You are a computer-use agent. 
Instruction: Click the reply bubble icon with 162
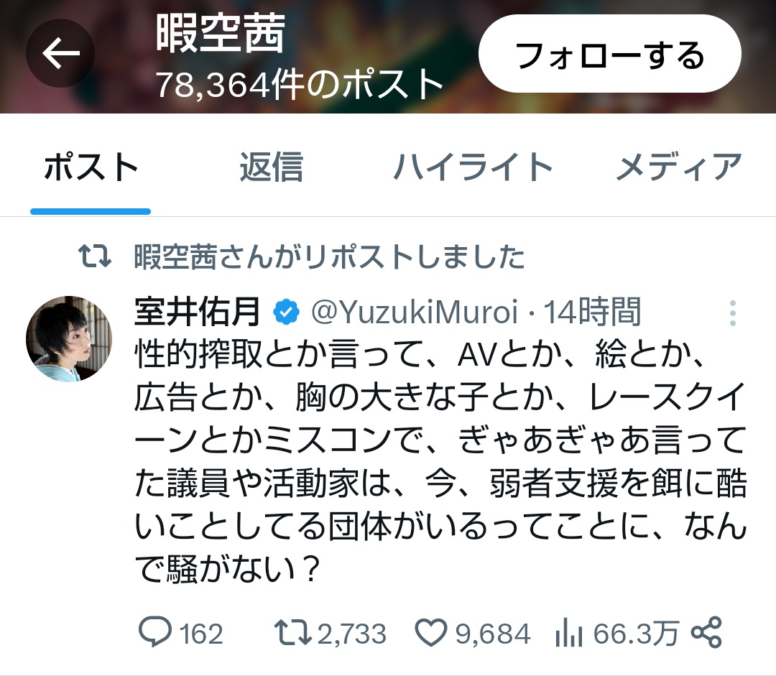[155, 632]
